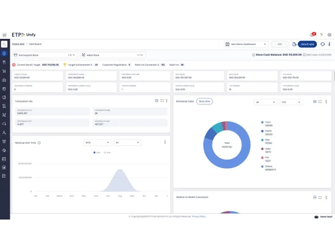Image resolution: width=335 pixels, height=251 pixels.
Task: Open the Retail Store dropdown
Action: pos(113,55)
